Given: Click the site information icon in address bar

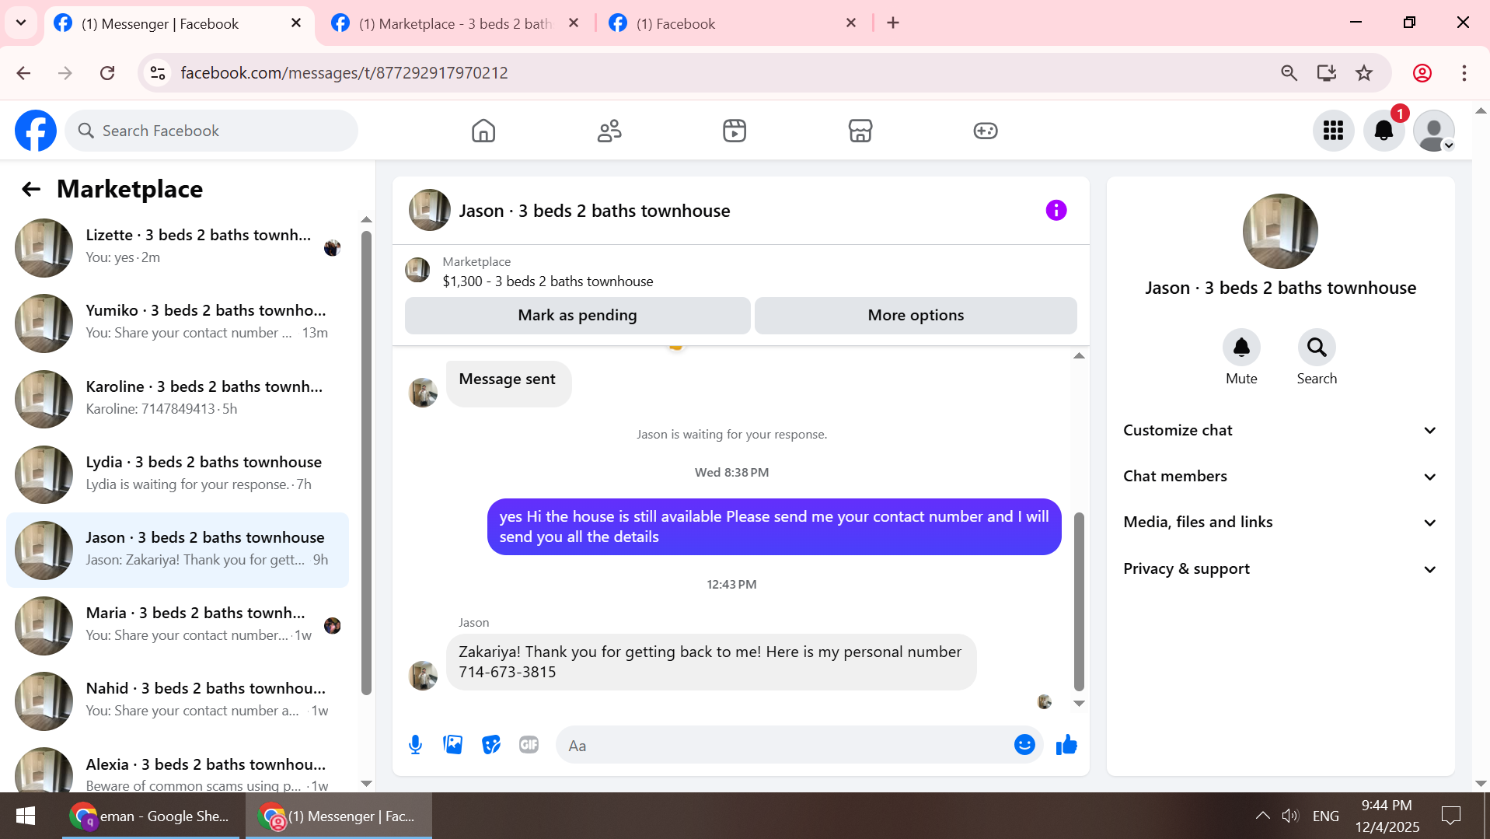Looking at the screenshot, I should (x=158, y=73).
